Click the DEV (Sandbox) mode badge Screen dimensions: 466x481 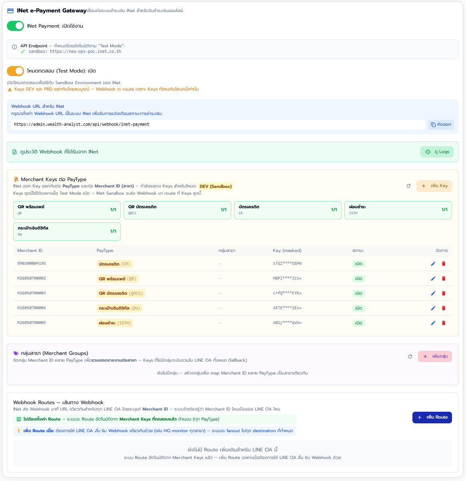[x=216, y=186]
